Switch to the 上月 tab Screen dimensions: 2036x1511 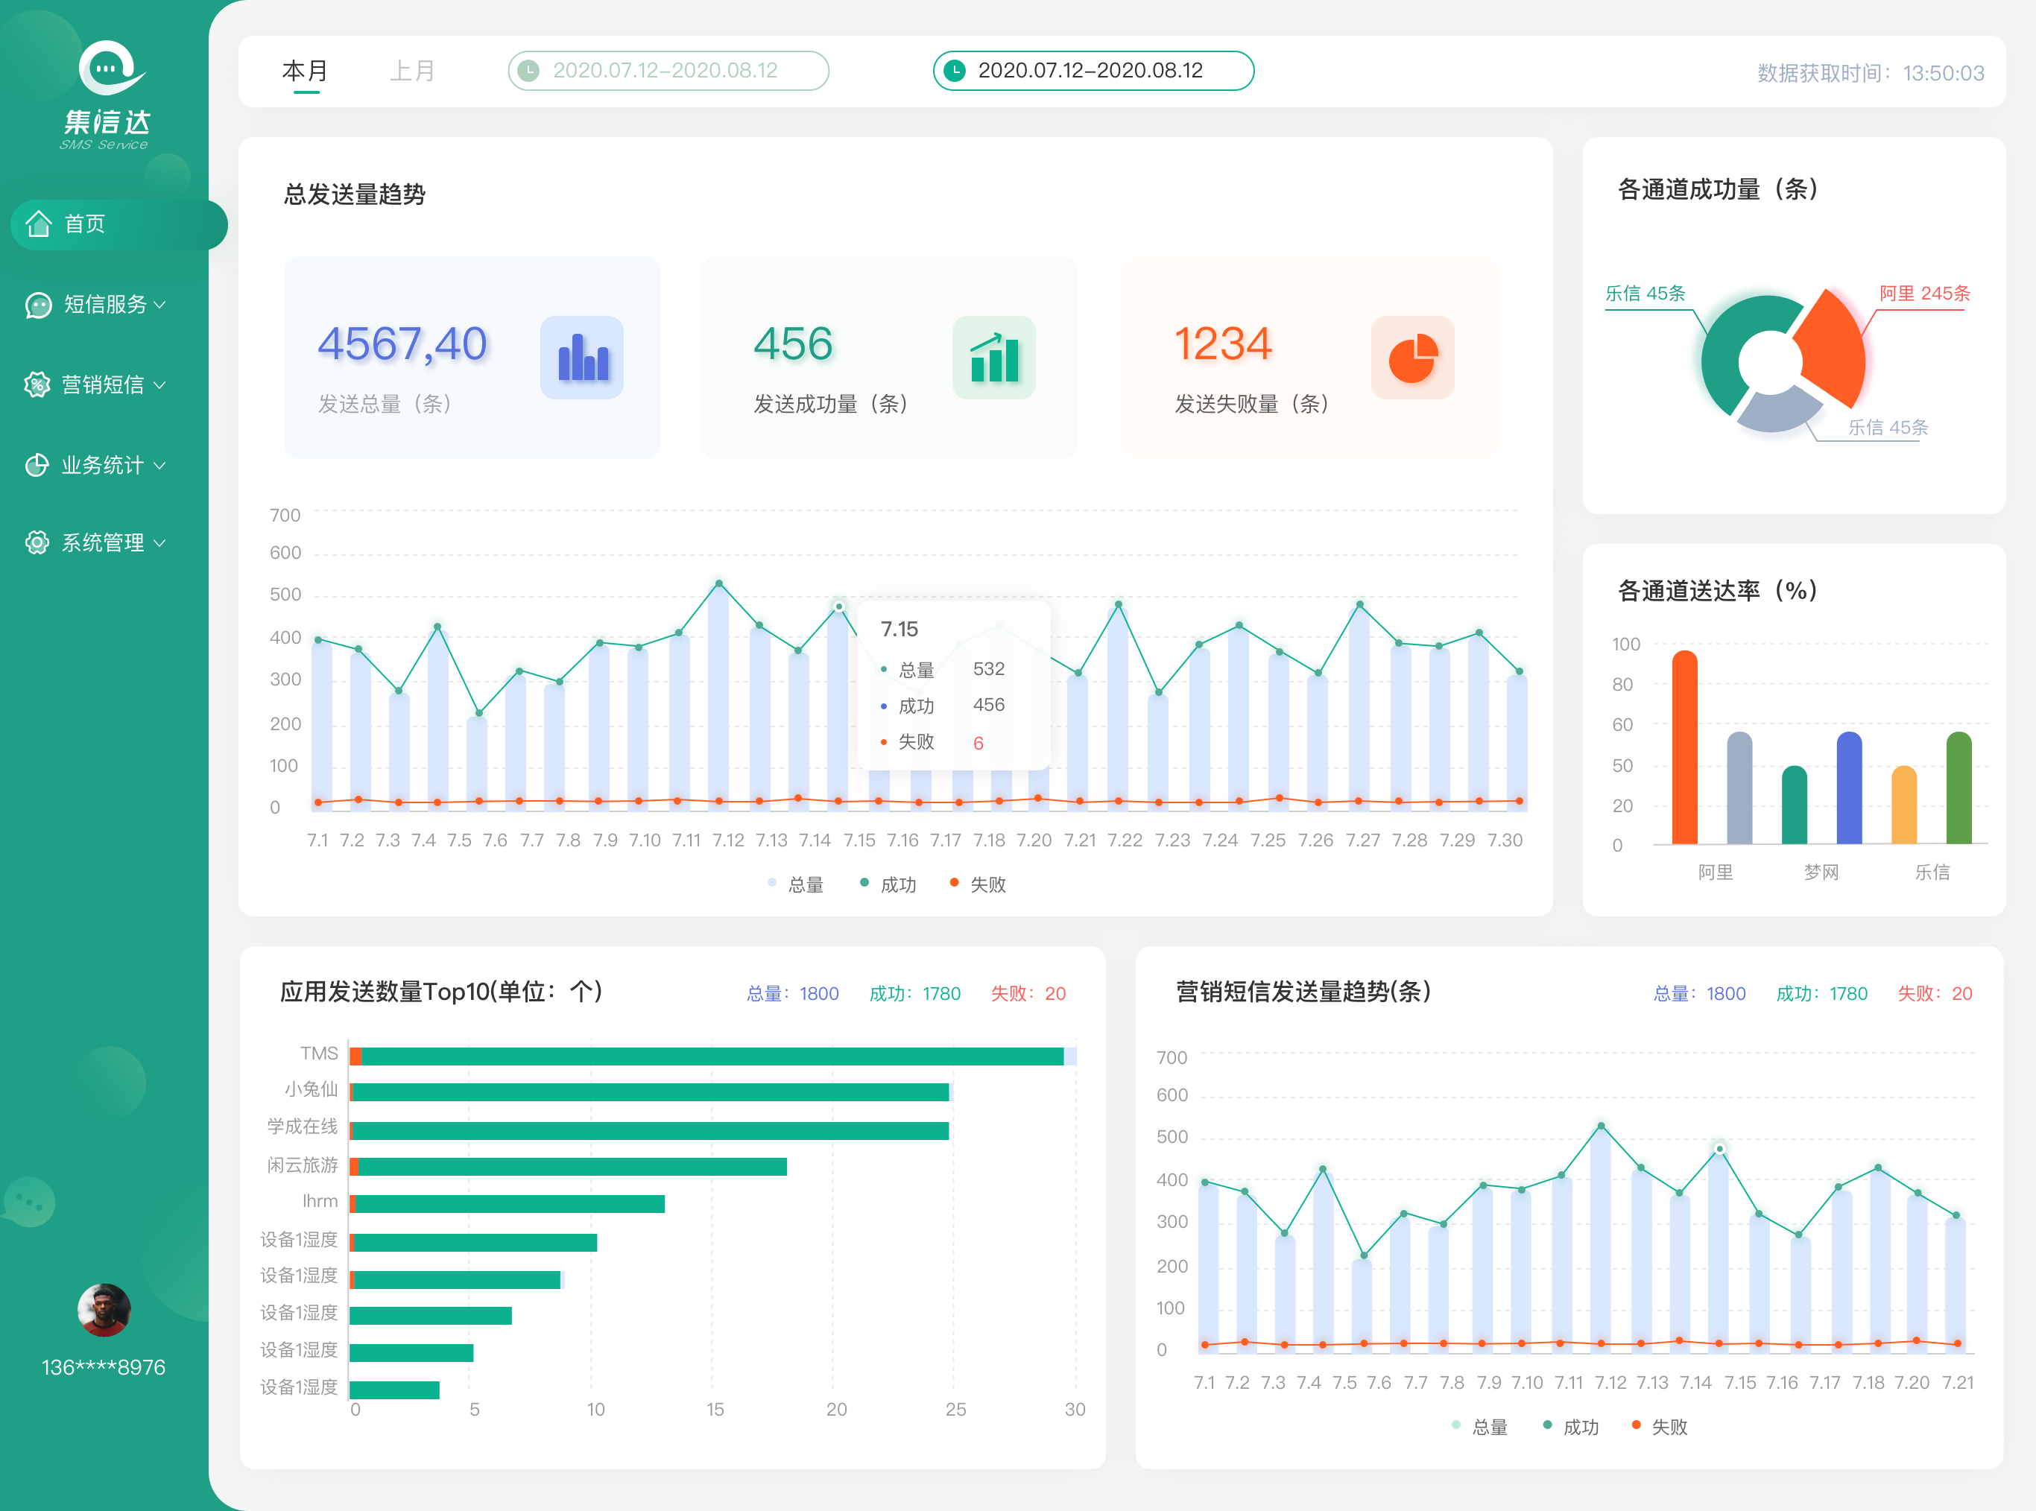413,71
